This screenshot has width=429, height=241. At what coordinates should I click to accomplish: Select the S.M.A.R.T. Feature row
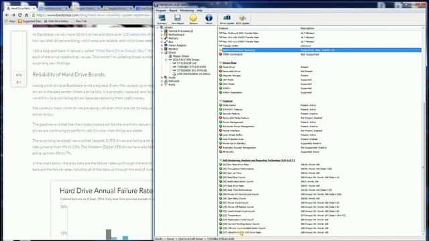pos(320,109)
